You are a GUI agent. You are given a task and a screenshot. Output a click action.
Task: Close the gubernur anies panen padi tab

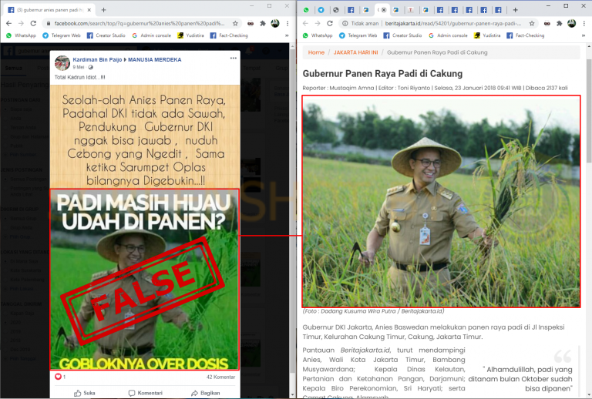pos(89,10)
